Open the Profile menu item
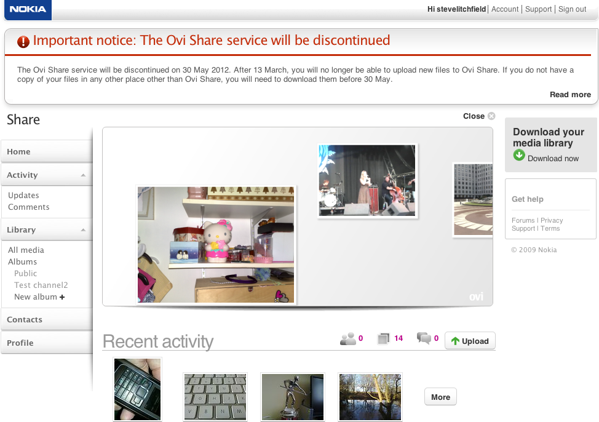 47,343
